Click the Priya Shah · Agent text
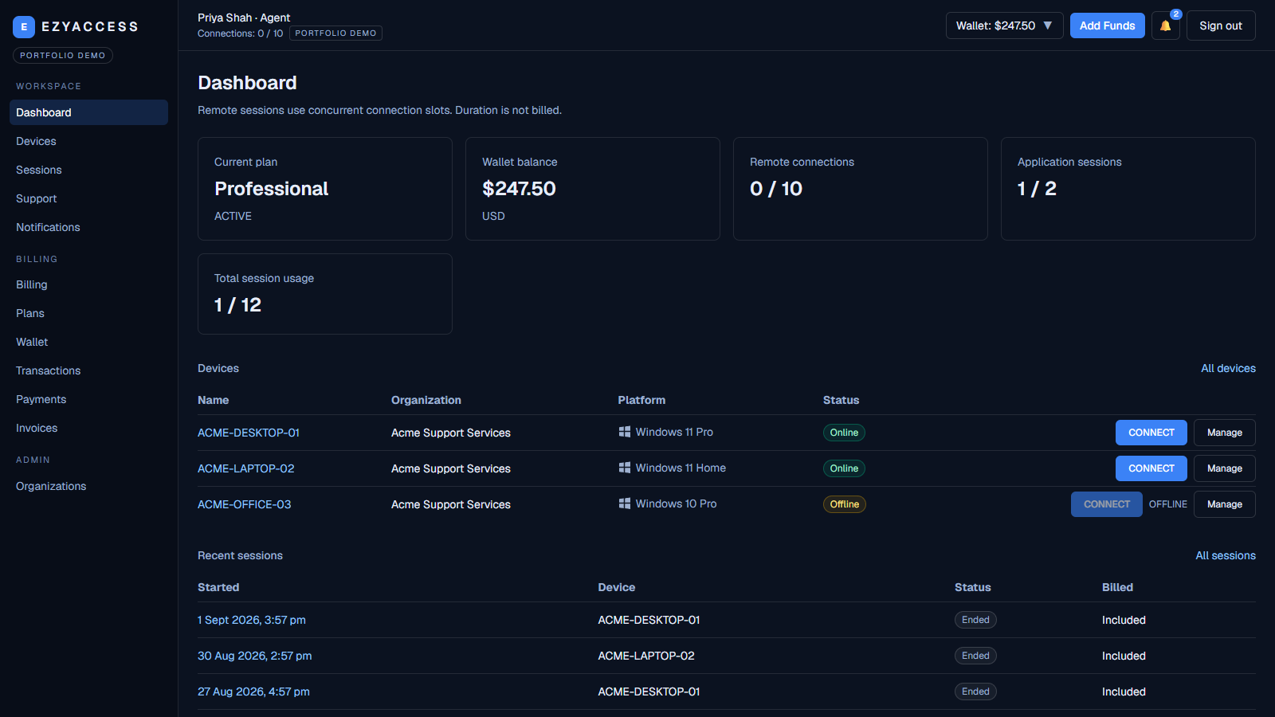 tap(244, 18)
